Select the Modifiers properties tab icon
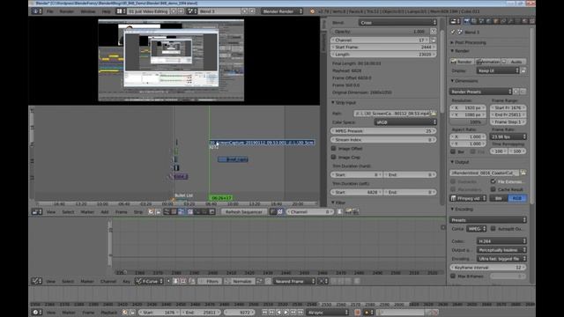 511,21
